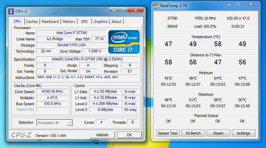Screen dimensions: 266x148
Task: Click the core temperature reading '58'
Action: 218,44
